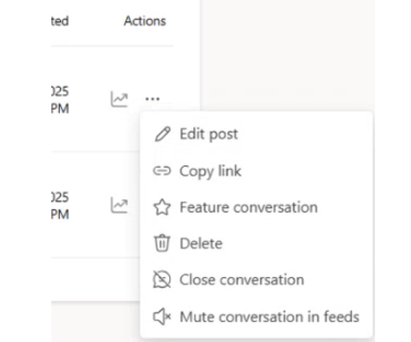Image resolution: width=411 pixels, height=342 pixels.
Task: Click the crossed-out chat bubble icon
Action: pos(162,280)
